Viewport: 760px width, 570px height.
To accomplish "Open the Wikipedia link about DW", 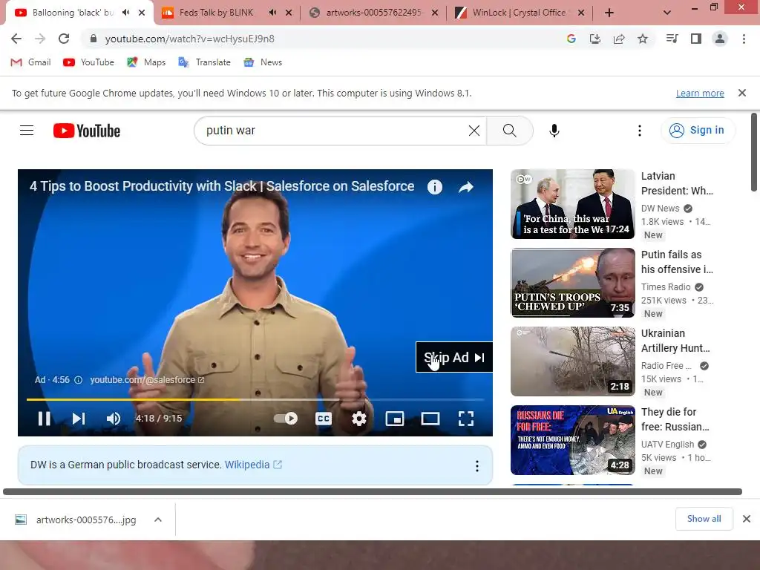I will tap(254, 465).
